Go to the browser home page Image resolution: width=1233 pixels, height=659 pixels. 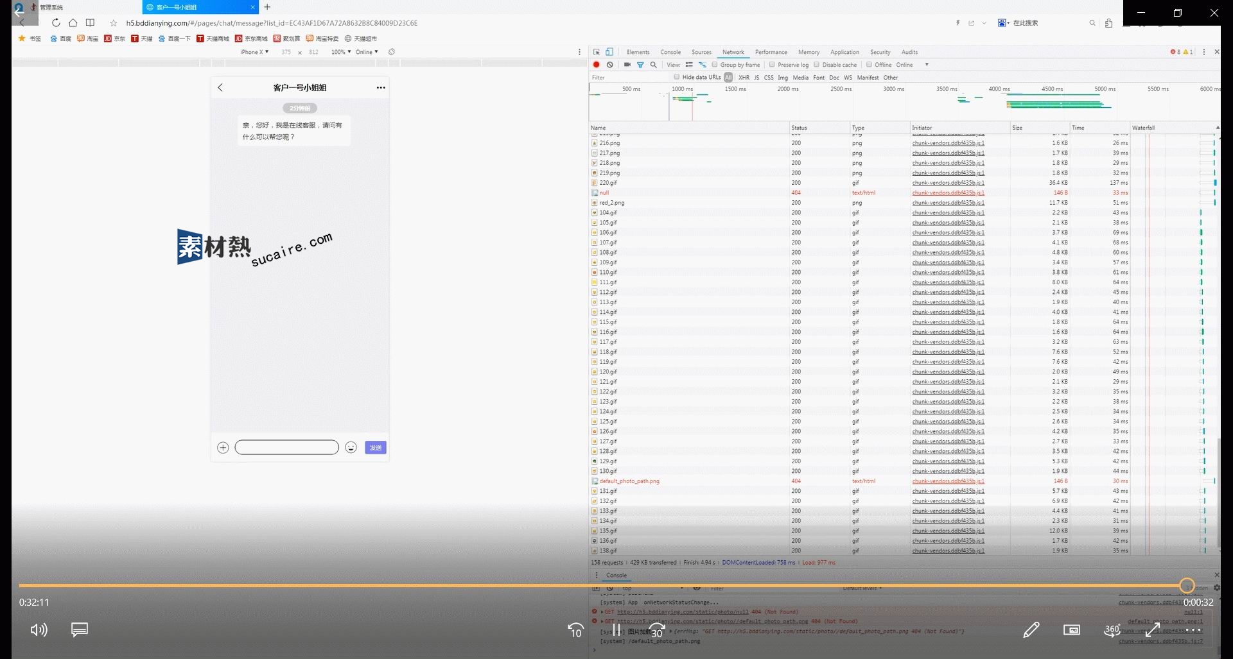(x=73, y=22)
